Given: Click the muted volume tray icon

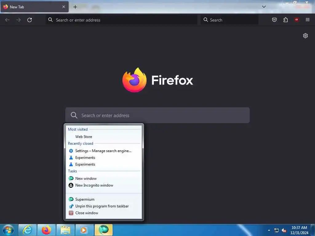Looking at the screenshot, I should 284,230.
